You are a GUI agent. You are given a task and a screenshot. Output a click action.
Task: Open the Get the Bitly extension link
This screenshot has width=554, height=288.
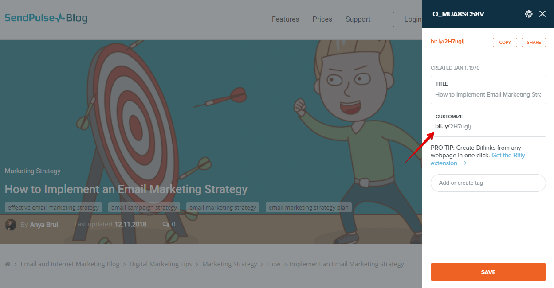coord(478,159)
